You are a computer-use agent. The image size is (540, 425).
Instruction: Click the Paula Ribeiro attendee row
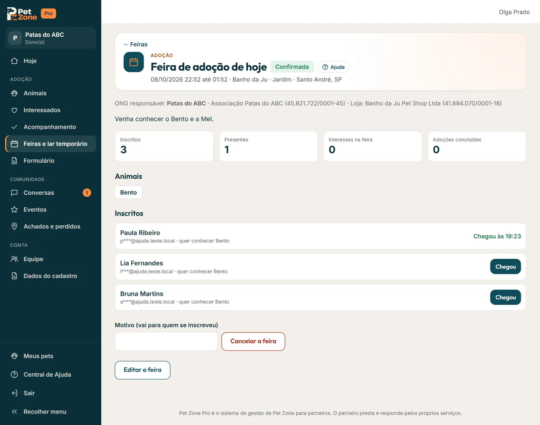click(320, 236)
